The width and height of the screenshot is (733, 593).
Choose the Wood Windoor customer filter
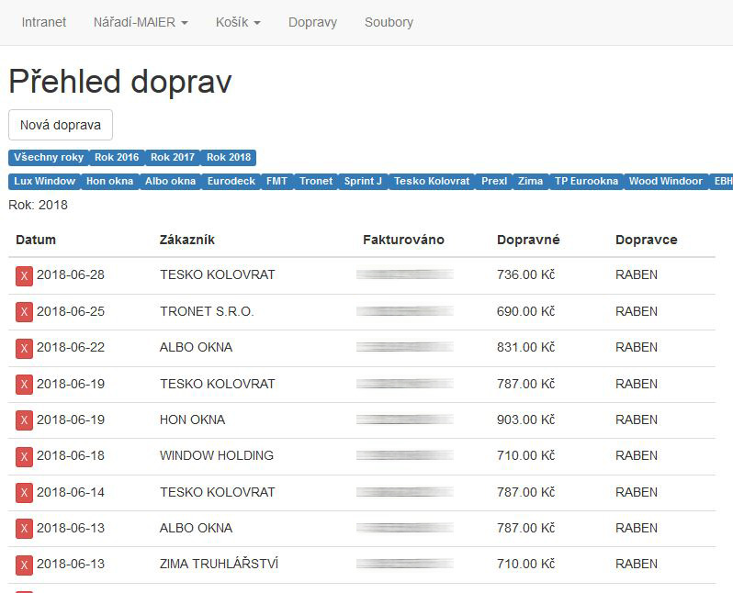[665, 181]
